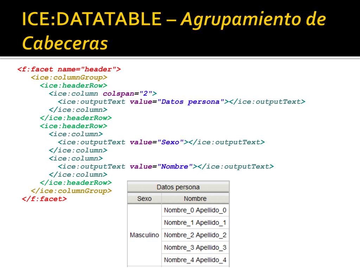360x270 pixels.
Task: Select the "Masculino" table cell
Action: click(x=144, y=235)
